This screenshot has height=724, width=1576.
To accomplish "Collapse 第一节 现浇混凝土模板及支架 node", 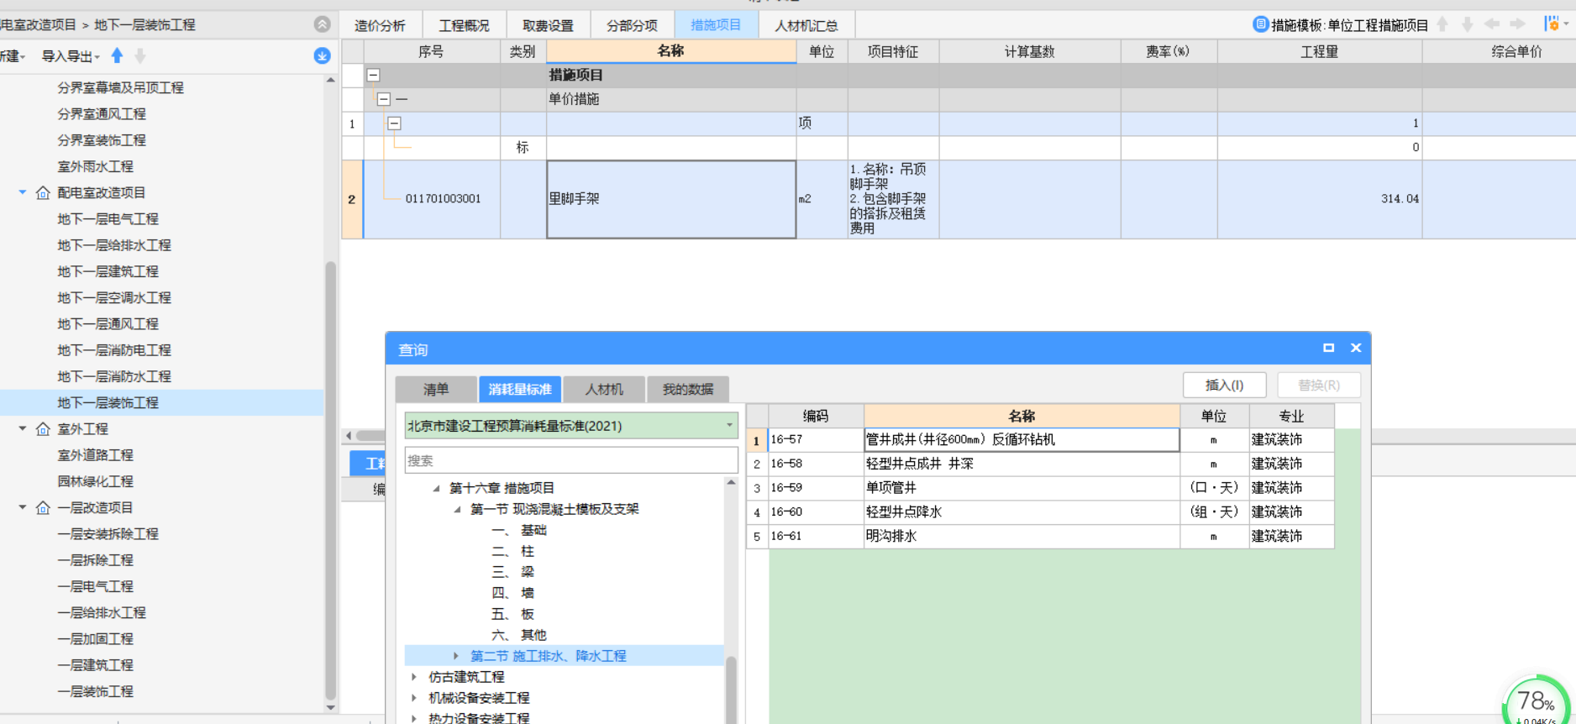I will pos(457,509).
